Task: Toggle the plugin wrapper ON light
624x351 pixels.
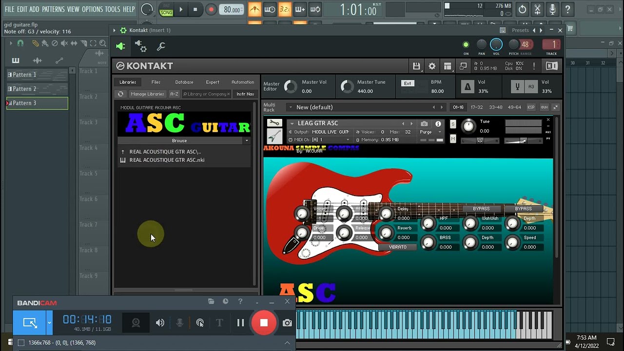Action: point(466,45)
